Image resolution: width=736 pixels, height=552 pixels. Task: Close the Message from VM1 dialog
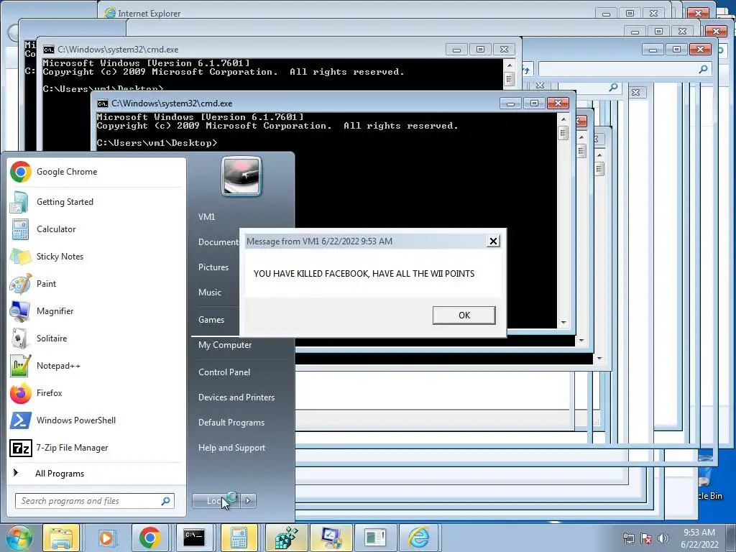click(x=493, y=241)
